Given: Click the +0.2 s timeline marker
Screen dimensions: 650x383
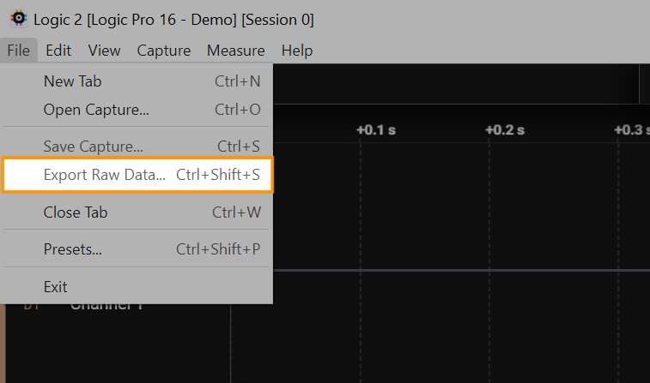Looking at the screenshot, I should pyautogui.click(x=504, y=130).
